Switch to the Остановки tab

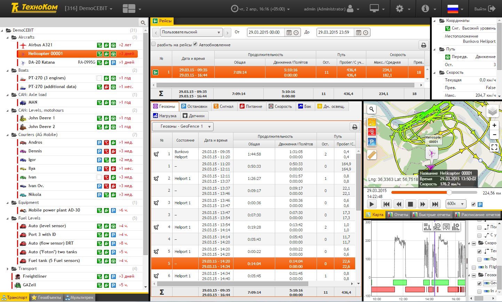point(194,106)
